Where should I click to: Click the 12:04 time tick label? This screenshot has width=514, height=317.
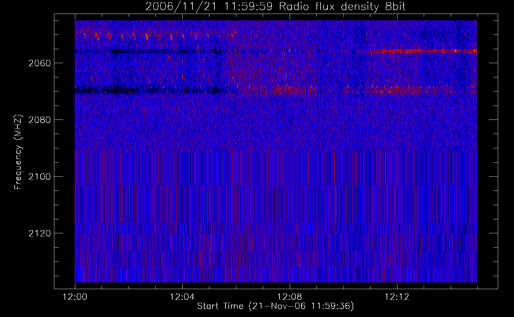tap(182, 297)
